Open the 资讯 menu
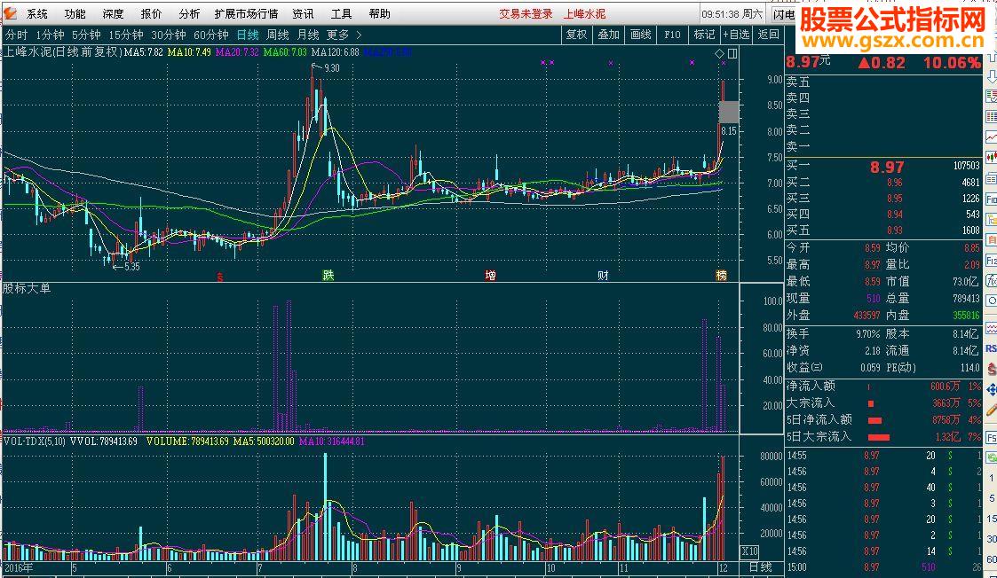The image size is (997, 578). pos(304,13)
